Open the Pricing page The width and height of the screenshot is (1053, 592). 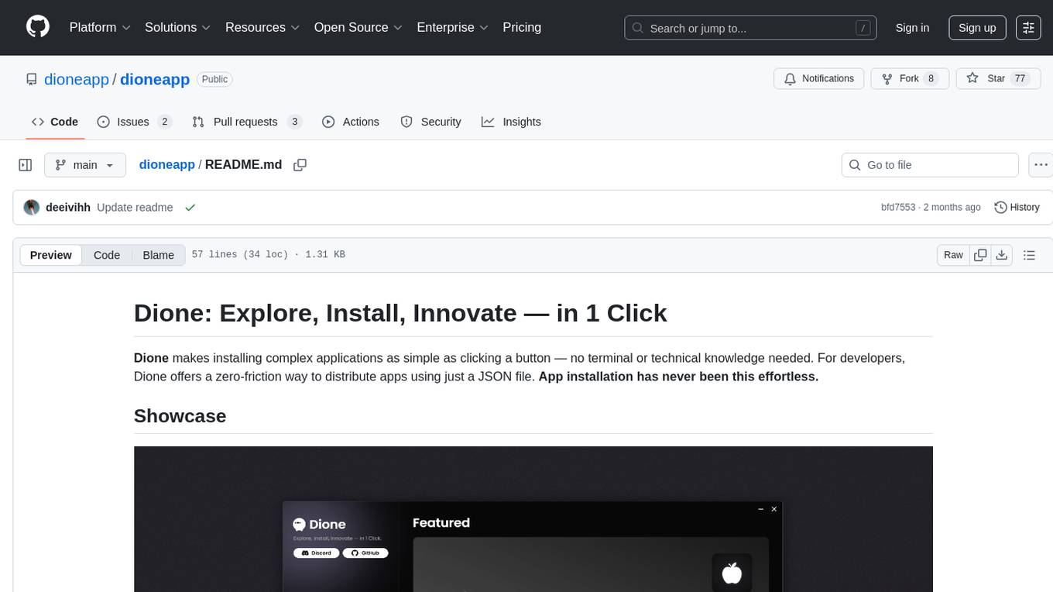(x=522, y=27)
